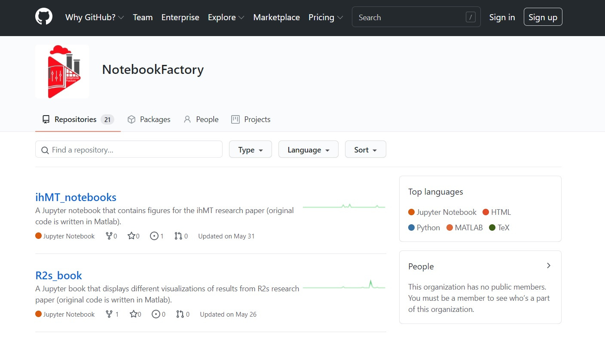
Task: Open the Team page
Action: (x=143, y=17)
